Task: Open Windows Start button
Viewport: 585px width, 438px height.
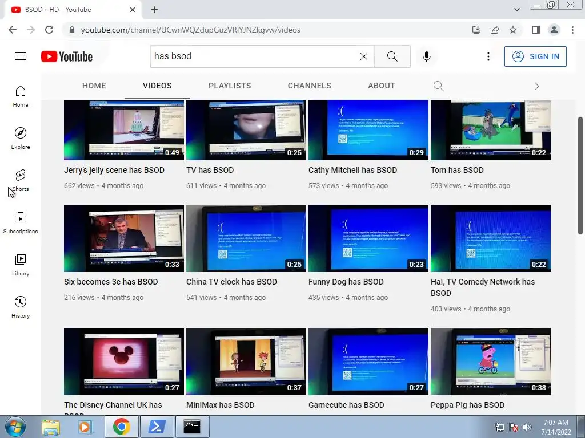Action: pos(15,427)
